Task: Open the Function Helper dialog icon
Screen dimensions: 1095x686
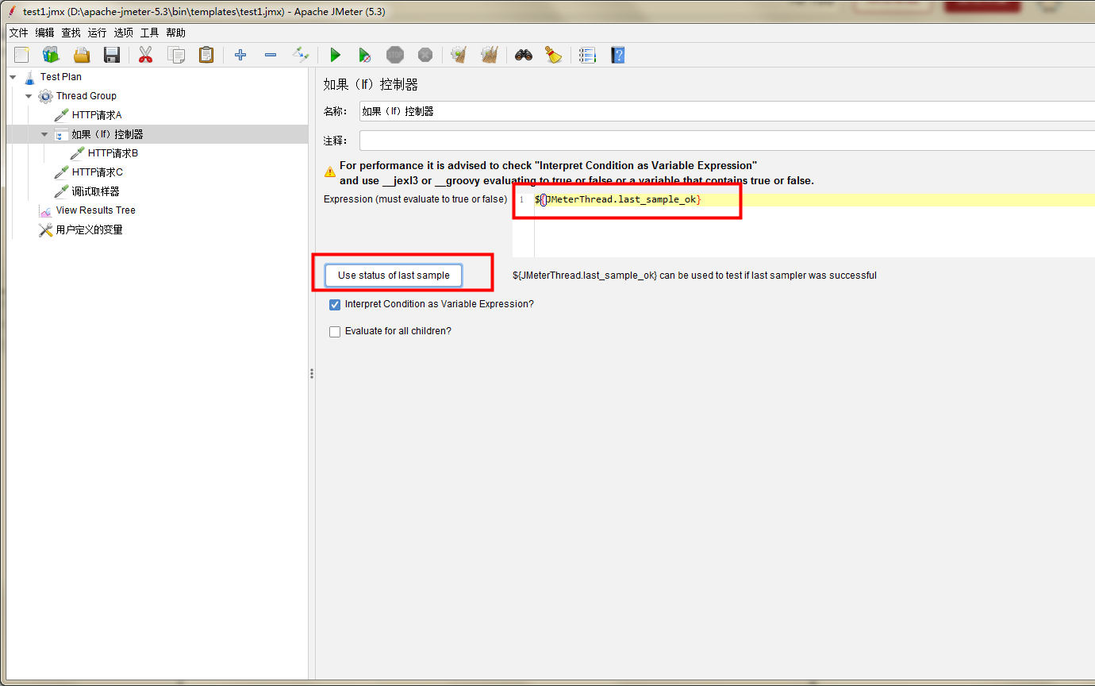Action: [587, 55]
